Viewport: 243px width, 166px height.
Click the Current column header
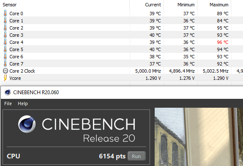click(153, 5)
